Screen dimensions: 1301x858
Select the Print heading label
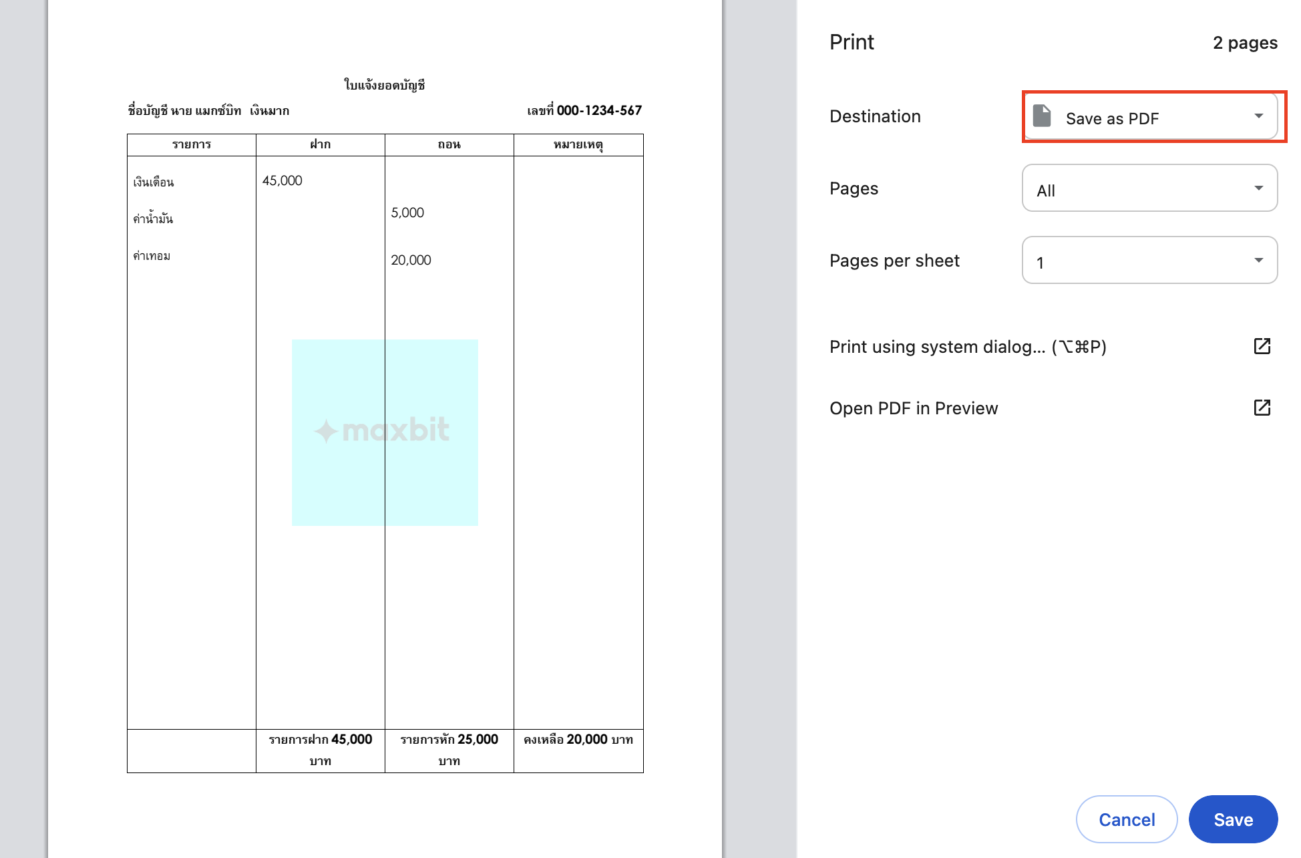(852, 41)
